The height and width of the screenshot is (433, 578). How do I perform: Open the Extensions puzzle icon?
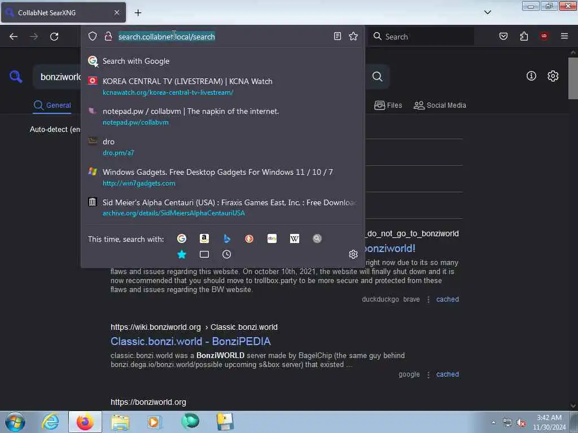(x=524, y=36)
